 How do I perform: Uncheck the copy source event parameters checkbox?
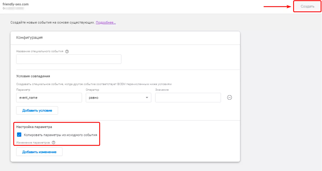click(x=19, y=135)
